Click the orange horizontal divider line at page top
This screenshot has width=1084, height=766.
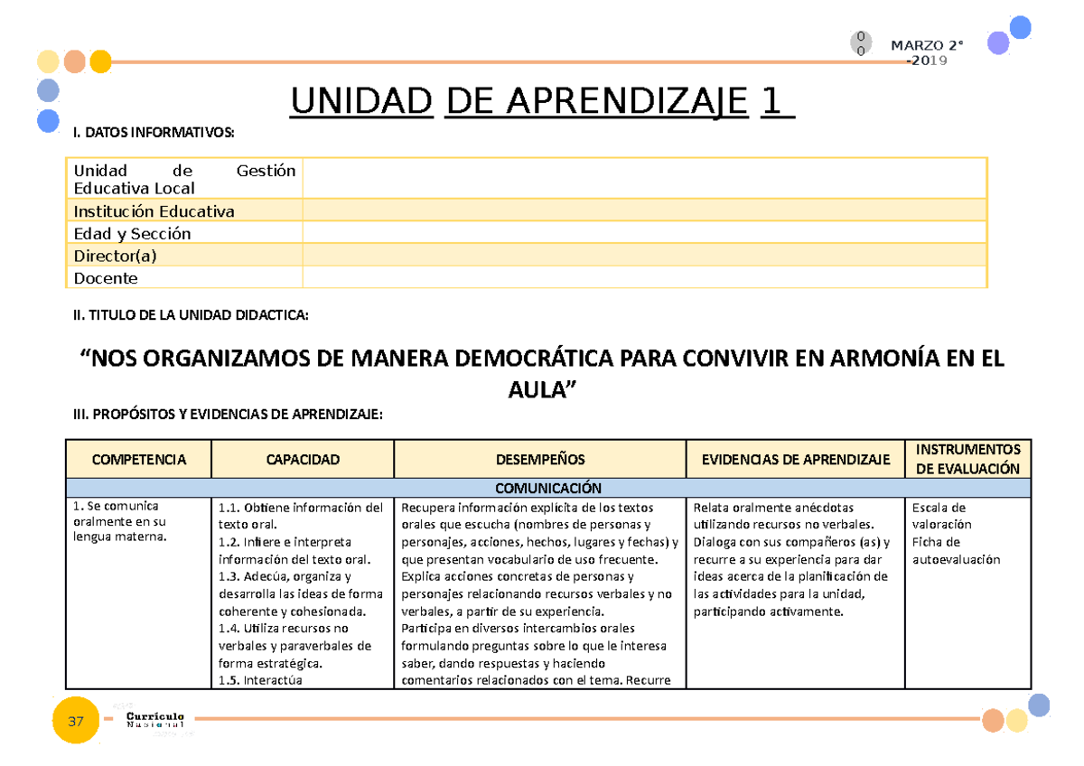click(497, 63)
